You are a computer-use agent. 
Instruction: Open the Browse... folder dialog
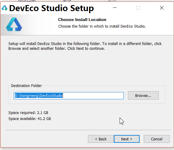click(x=143, y=95)
